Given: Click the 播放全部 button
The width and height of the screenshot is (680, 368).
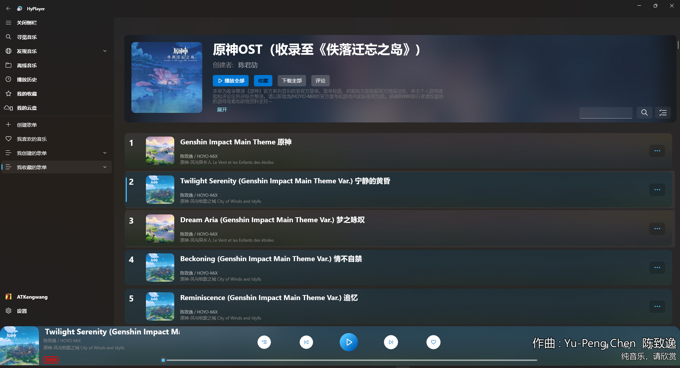Looking at the screenshot, I should pos(231,81).
